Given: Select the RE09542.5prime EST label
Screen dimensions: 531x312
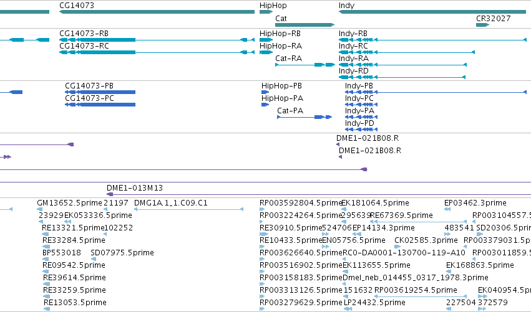Looking at the screenshot, I should [74, 266].
